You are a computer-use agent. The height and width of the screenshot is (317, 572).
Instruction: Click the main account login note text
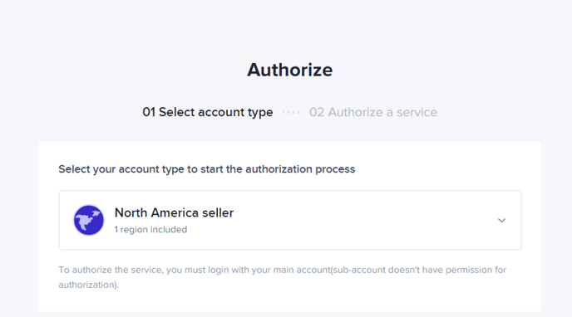pos(283,277)
